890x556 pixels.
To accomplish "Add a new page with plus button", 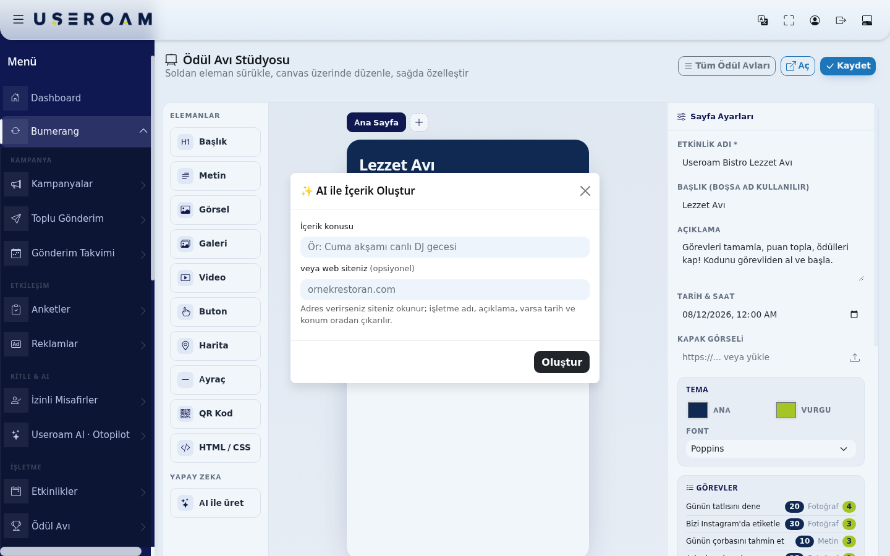I will tap(419, 122).
